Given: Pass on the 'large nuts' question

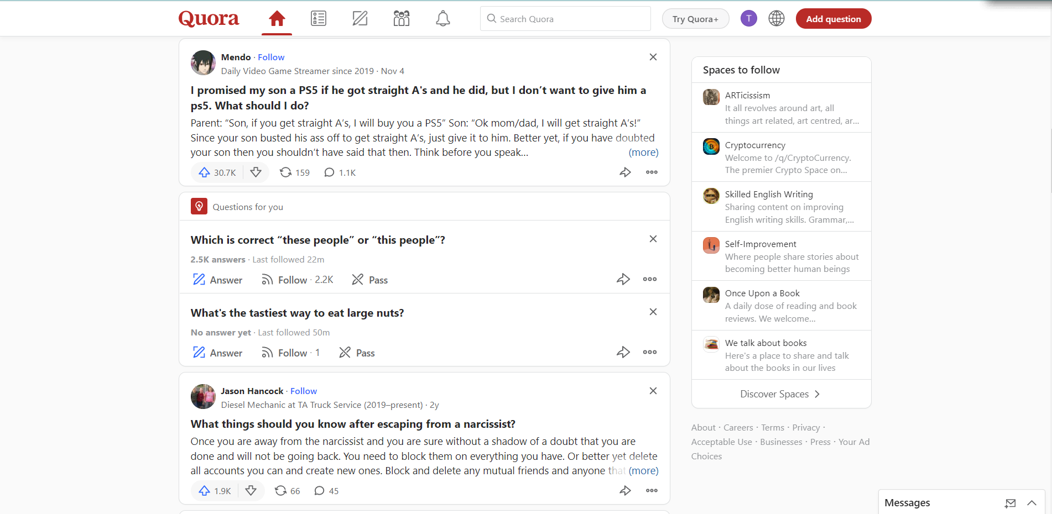Looking at the screenshot, I should tap(357, 353).
